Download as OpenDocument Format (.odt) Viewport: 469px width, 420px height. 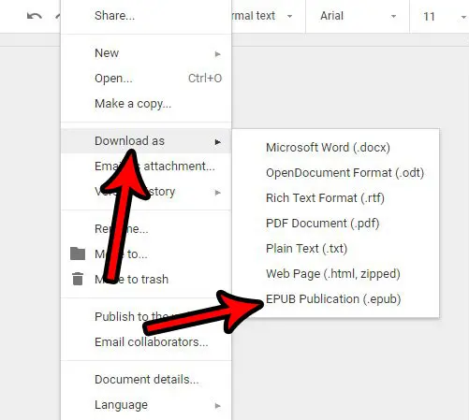(x=335, y=172)
